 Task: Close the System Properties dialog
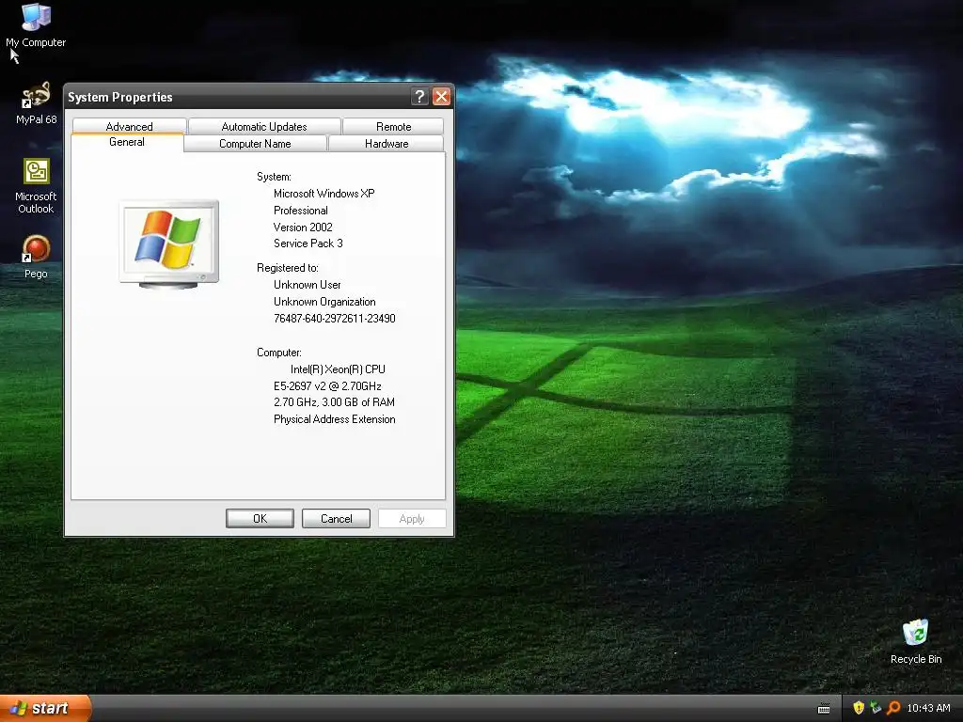click(442, 97)
